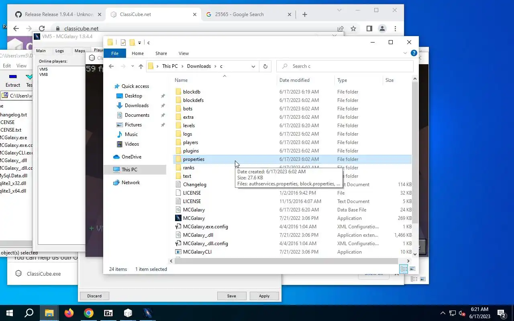Select OneDrive in navigation pane

click(x=131, y=157)
